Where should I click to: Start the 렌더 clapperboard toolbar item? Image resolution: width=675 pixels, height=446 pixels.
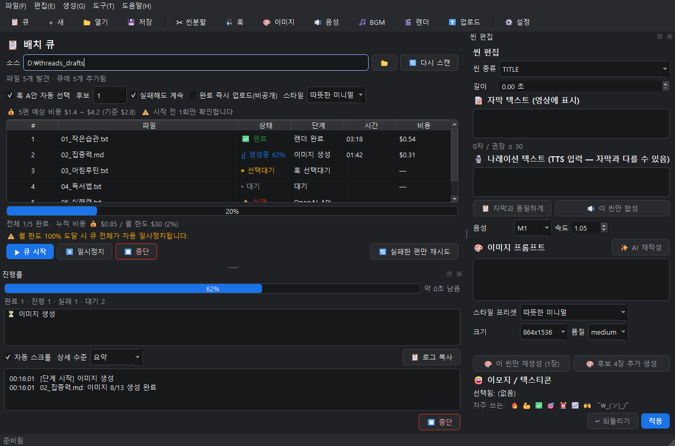(417, 22)
